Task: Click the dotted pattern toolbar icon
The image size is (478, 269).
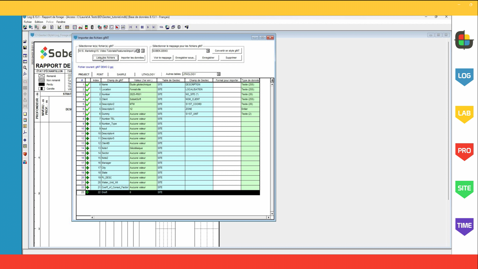Action: pyautogui.click(x=123, y=27)
